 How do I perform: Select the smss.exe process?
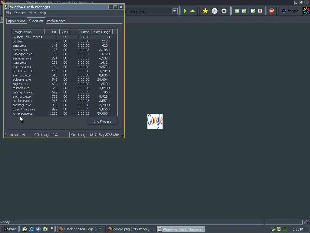[x=62, y=46]
